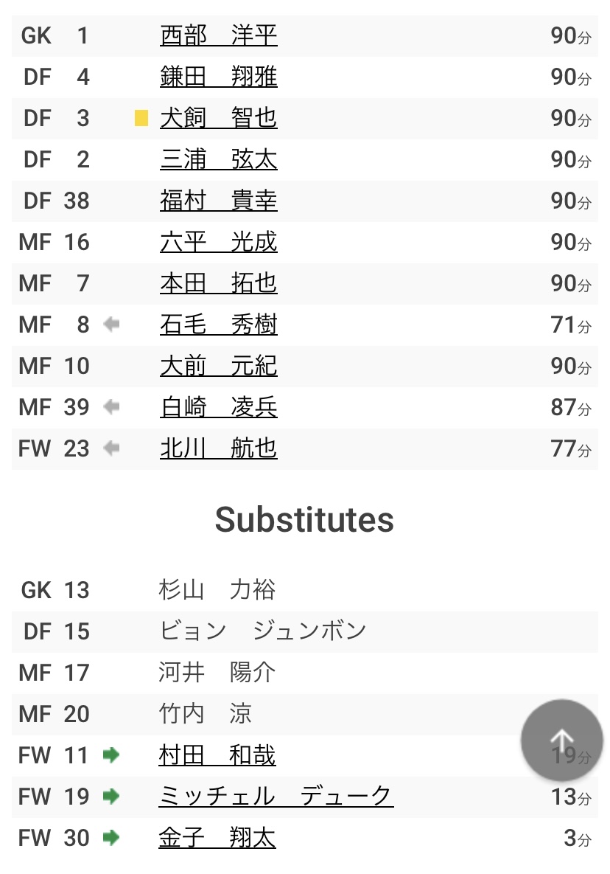Open player page for 西部 洋平
This screenshot has height=874, width=610.
coord(219,35)
